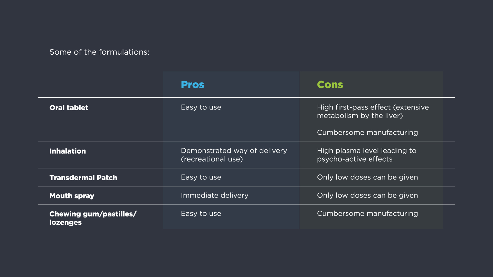Screen dimensions: 493x277
Task: Click 'Only low doses' in Transdermal Patch row
Action: (x=367, y=177)
